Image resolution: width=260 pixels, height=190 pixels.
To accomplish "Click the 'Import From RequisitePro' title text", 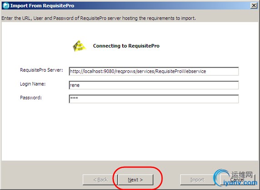I will pos(42,5).
